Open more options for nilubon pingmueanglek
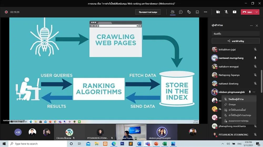The height and width of the screenshot is (147, 263). coord(254,92)
